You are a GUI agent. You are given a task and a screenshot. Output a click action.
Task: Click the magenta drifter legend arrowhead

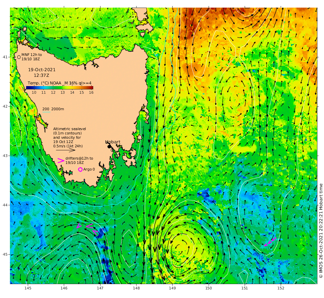[61, 161]
